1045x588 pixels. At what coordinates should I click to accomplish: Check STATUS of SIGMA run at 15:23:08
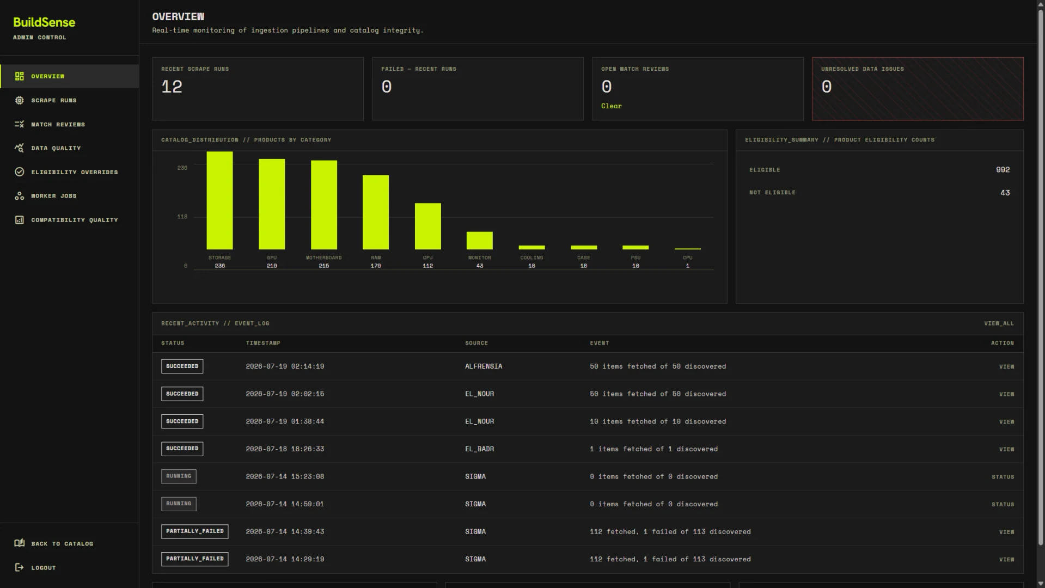1003,476
